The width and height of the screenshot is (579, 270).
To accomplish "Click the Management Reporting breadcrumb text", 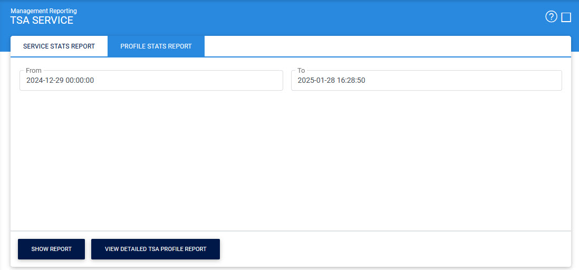I will 44,11.
